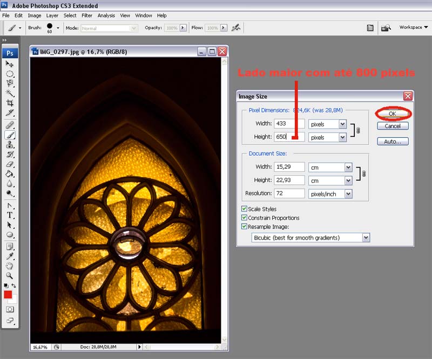Uncheck the Scale Styles checkbox
The height and width of the screenshot is (359, 432).
pos(245,209)
